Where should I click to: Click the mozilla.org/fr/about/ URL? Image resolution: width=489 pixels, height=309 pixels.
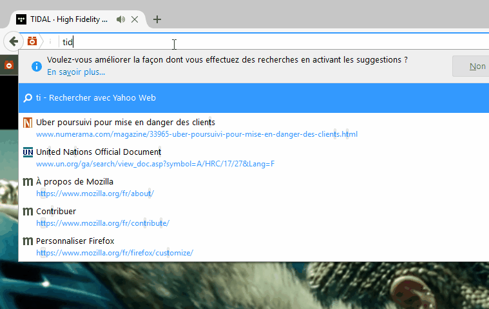pos(95,194)
